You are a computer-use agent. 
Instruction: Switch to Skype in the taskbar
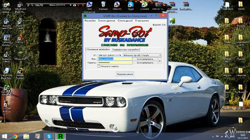pyautogui.click(x=49, y=136)
